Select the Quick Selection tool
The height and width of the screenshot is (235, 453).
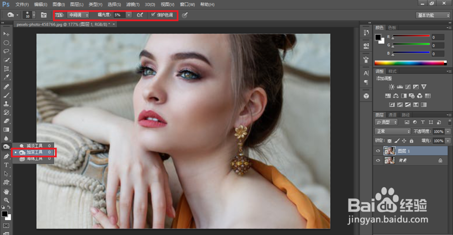click(x=6, y=60)
